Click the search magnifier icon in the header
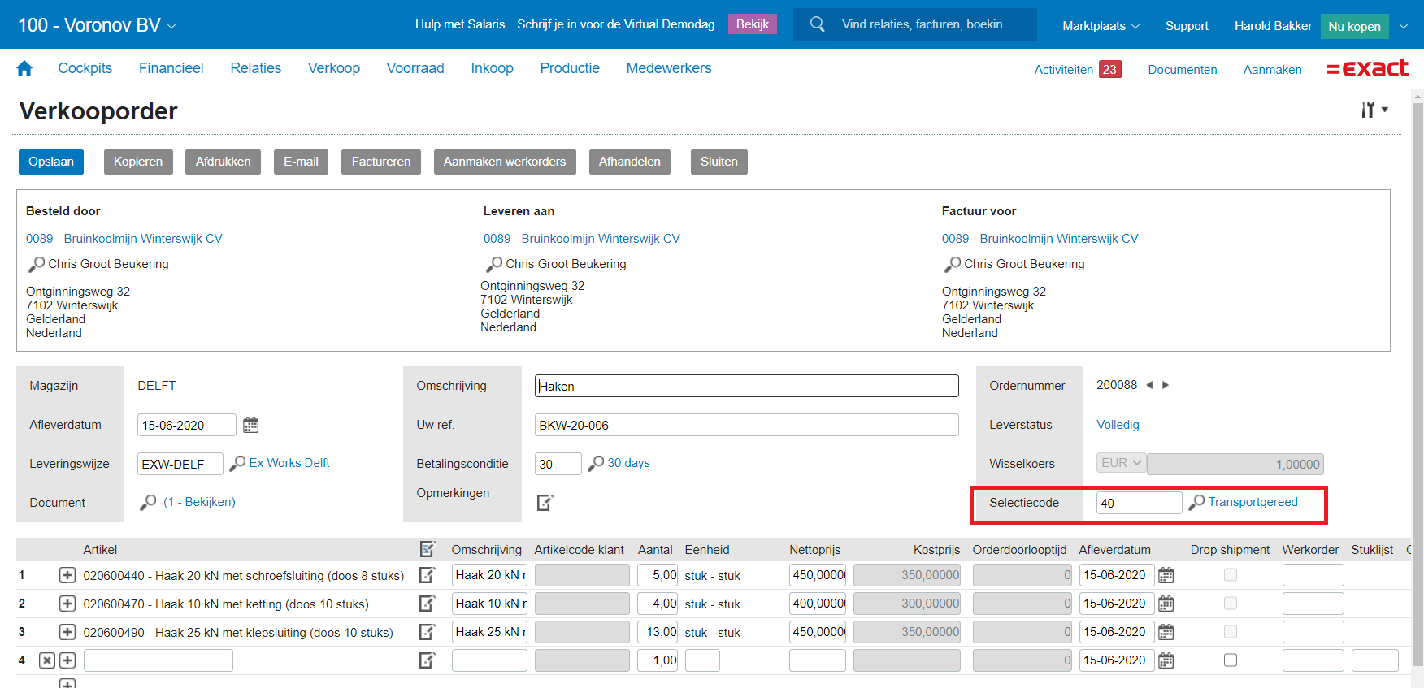The height and width of the screenshot is (688, 1424). click(818, 24)
